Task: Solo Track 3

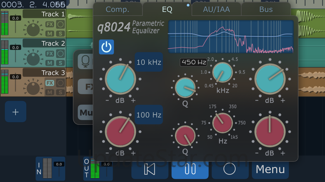Action: pos(60,92)
